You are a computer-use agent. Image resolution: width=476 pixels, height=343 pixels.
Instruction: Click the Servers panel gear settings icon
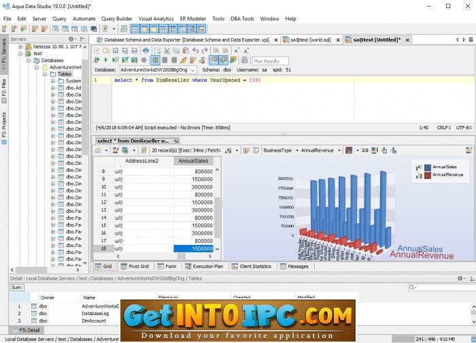coord(71,39)
